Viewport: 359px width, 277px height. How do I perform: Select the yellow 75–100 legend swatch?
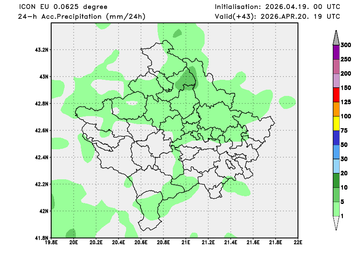[336, 123]
